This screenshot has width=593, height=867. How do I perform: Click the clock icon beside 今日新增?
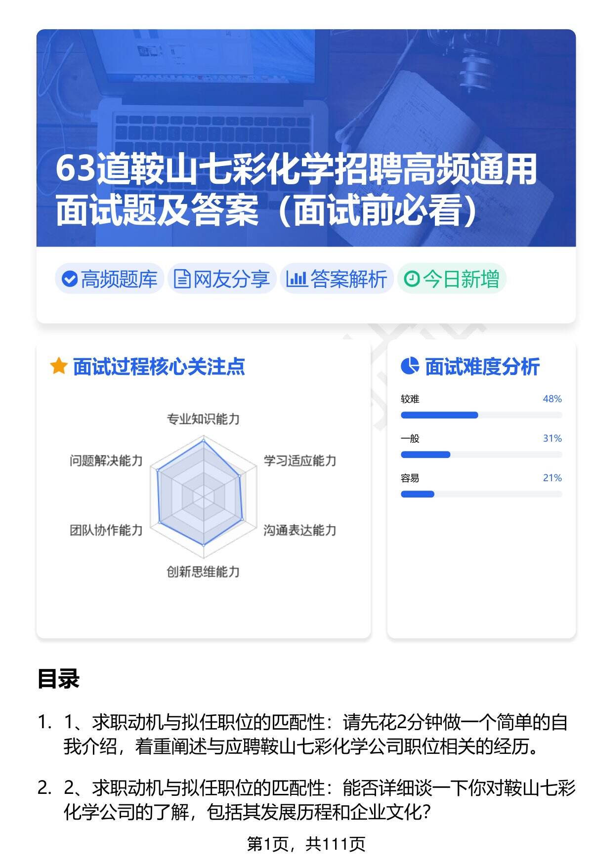(411, 279)
